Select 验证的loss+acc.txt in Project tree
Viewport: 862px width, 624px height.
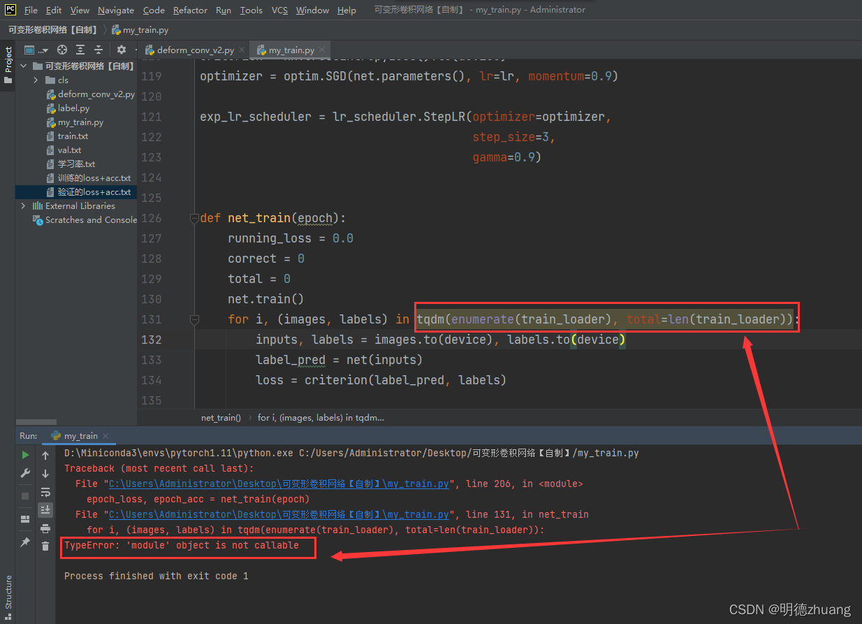[x=76, y=192]
